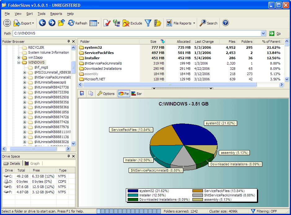The height and width of the screenshot is (215, 291).
Task: Go back with the blue left arrow
Action: (x=42, y=23)
